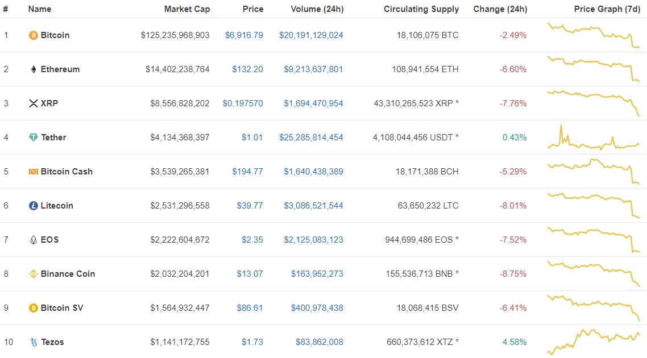647x358 pixels.
Task: Click the Litecoin logo icon
Action: tap(34, 206)
